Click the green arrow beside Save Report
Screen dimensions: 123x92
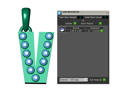click(100, 24)
